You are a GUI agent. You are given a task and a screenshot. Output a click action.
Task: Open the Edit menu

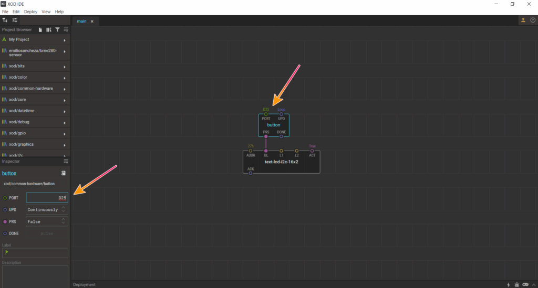[x=16, y=12]
